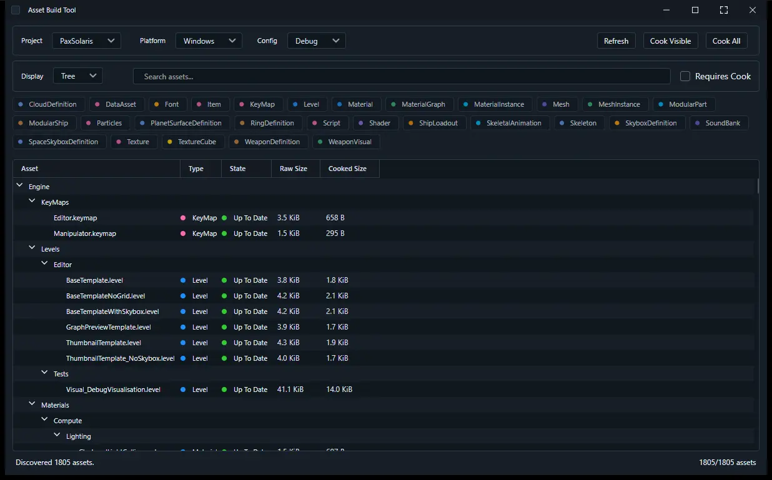Select GraphPreviewTemplate.level asset
This screenshot has height=480, width=772.
coord(384,327)
